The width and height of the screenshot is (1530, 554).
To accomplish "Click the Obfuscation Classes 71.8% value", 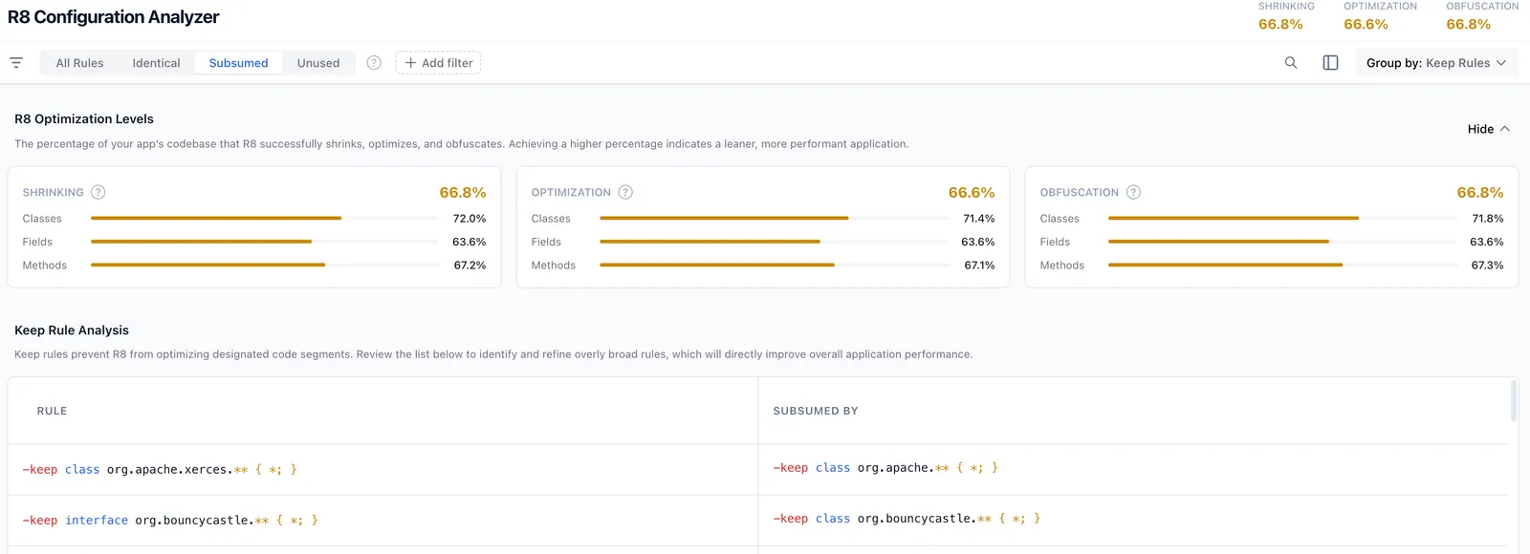I will 1488,219.
